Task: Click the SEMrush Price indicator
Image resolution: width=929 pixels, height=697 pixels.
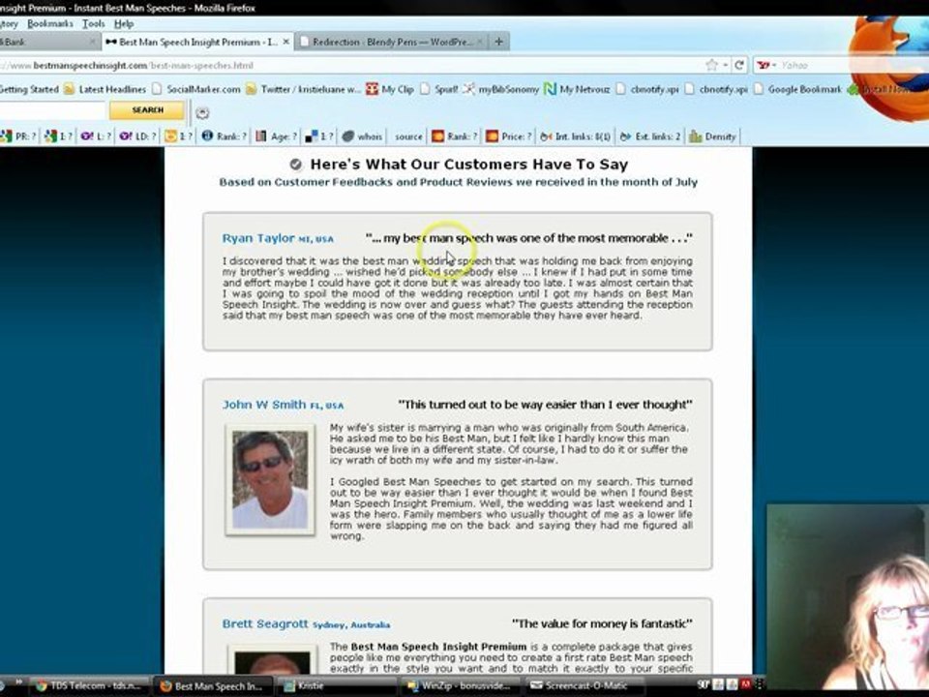Action: pos(508,136)
